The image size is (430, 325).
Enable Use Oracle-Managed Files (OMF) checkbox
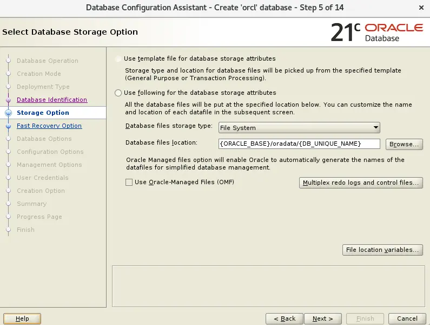click(129, 182)
